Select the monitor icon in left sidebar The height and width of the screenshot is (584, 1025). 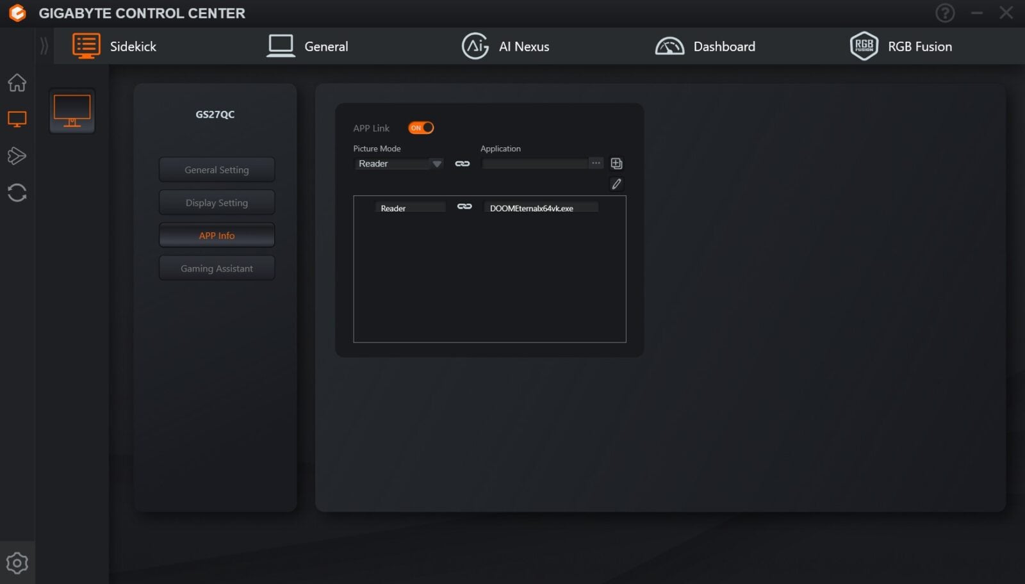click(17, 119)
